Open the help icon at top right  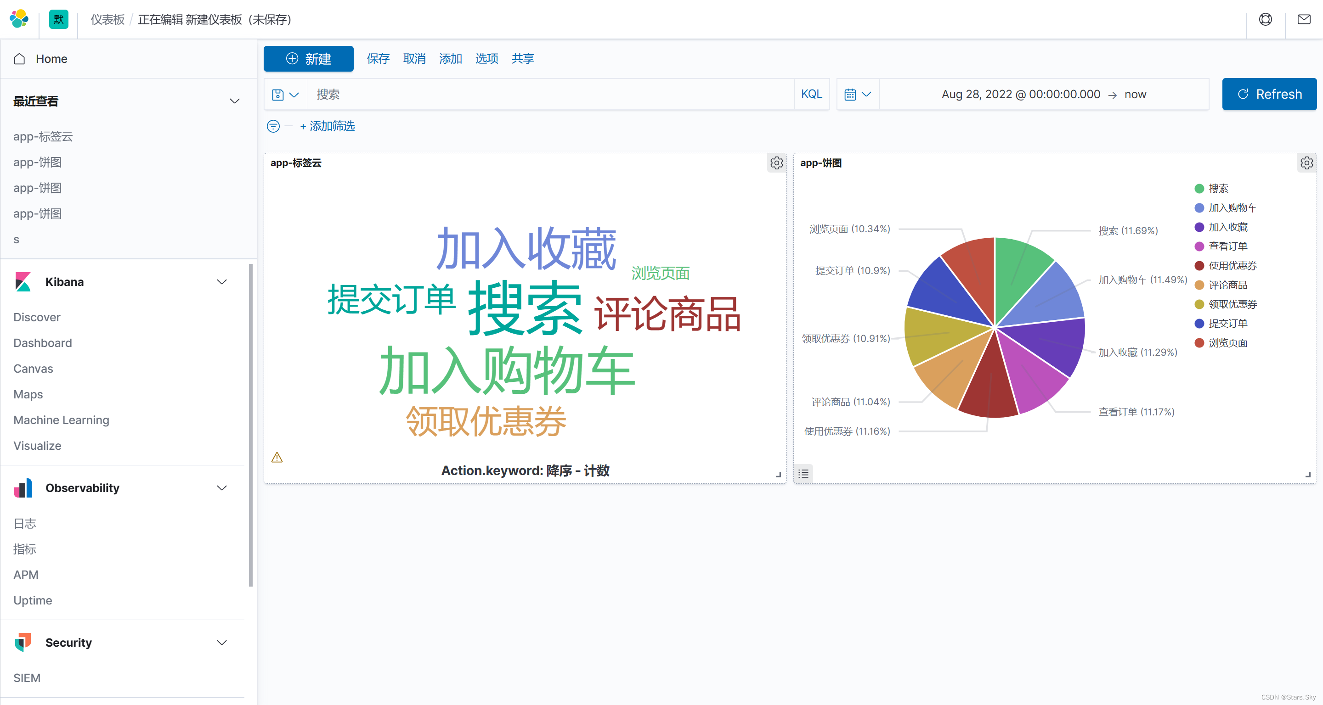pyautogui.click(x=1265, y=19)
